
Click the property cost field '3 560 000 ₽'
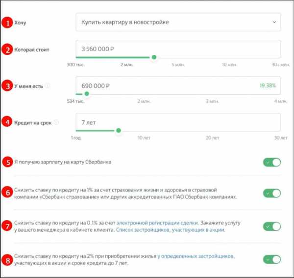pos(178,49)
